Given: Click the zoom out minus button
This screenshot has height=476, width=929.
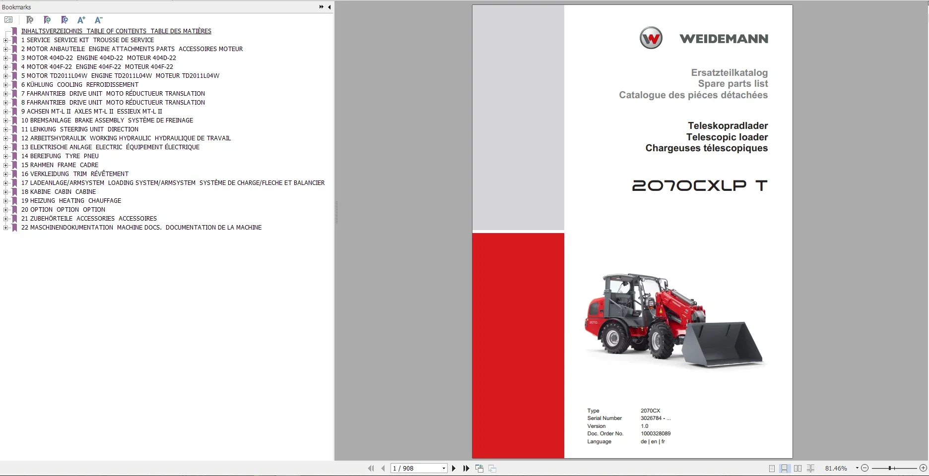Looking at the screenshot, I should pyautogui.click(x=865, y=468).
